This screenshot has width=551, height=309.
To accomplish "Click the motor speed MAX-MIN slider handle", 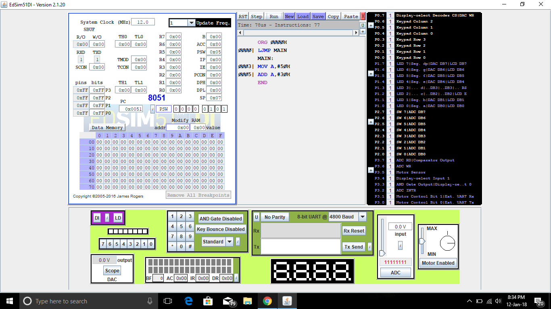I will [x=422, y=241].
